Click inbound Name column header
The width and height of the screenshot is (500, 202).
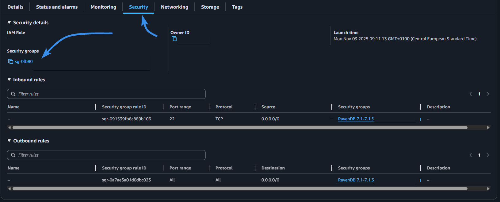click(x=13, y=107)
